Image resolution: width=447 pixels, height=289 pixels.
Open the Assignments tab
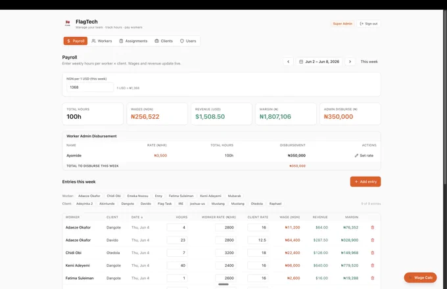click(x=133, y=41)
